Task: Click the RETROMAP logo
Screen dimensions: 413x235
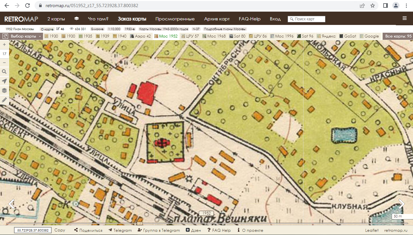Action: pyautogui.click(x=21, y=19)
